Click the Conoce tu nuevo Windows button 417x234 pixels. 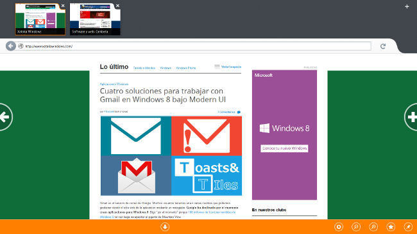tap(284, 148)
